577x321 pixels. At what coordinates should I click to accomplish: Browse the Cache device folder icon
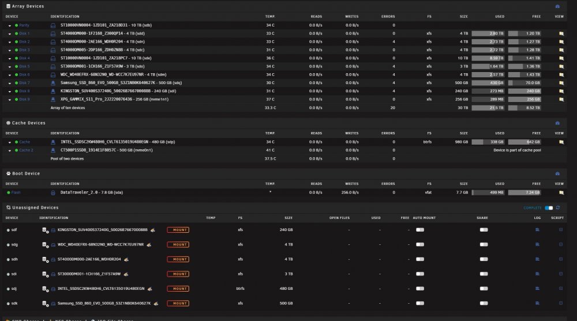(561, 142)
